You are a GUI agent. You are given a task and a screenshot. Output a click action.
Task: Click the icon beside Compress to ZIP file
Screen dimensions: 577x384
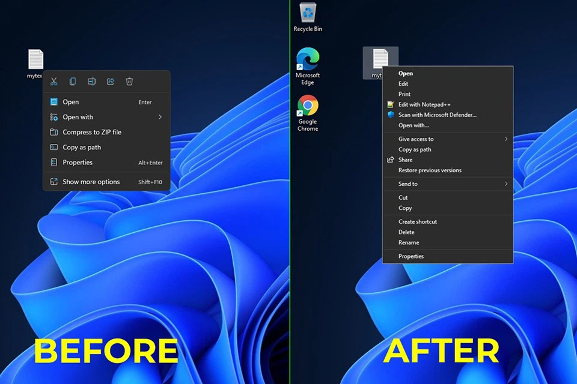(x=53, y=132)
